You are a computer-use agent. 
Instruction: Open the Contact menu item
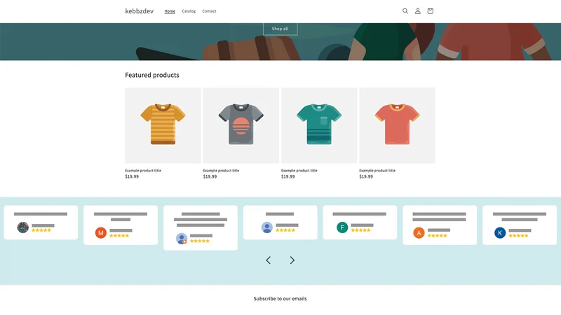click(209, 11)
